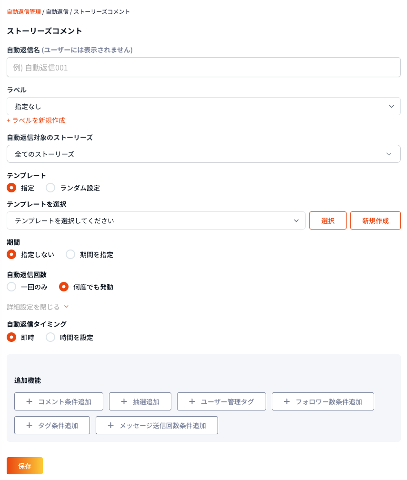Click plus icon on コメント条件追加

point(29,401)
